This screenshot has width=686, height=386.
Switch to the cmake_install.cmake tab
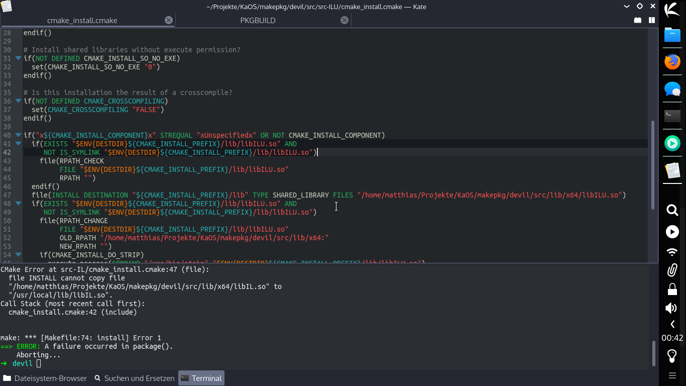coord(82,21)
